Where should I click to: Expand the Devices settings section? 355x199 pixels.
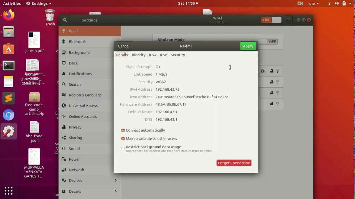point(90,180)
